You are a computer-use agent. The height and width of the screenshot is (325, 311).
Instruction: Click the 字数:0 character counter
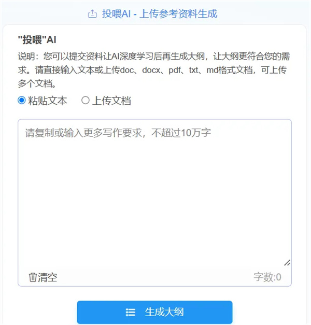(x=267, y=277)
